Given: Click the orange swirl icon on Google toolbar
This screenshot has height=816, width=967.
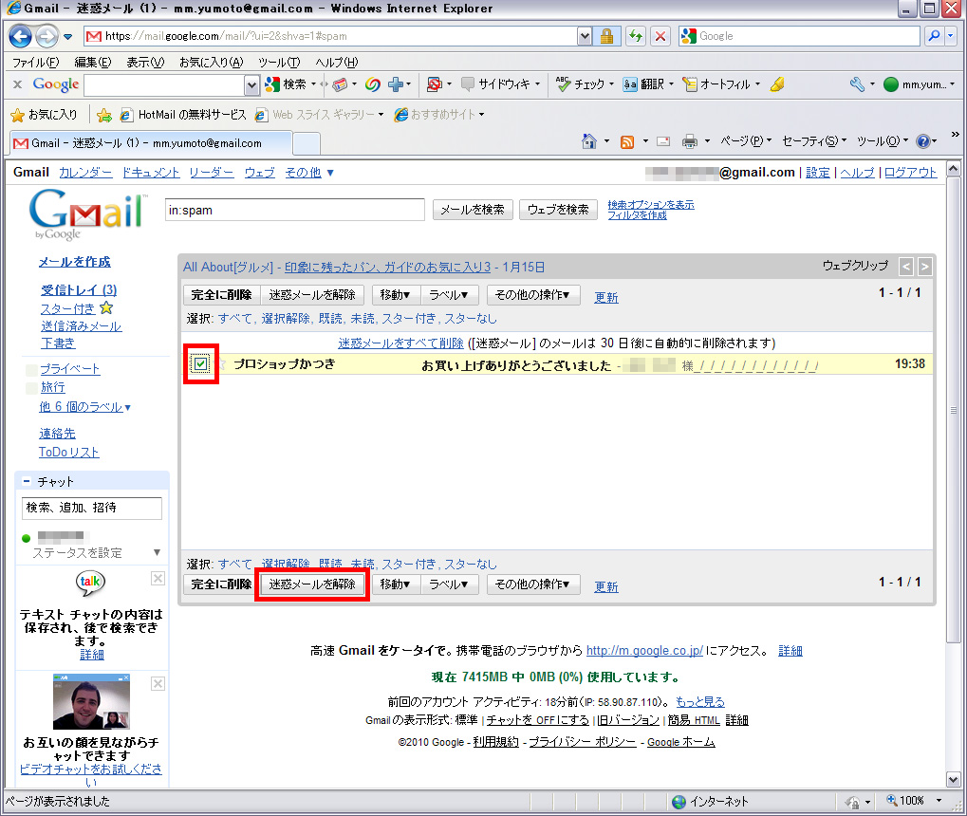Looking at the screenshot, I should [x=373, y=84].
